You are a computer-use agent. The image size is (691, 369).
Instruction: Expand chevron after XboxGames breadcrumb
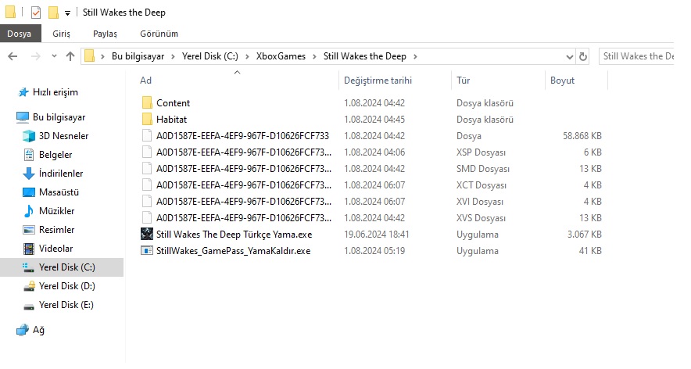[315, 56]
